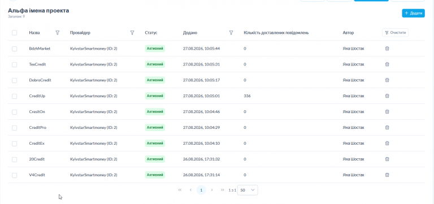Go to next page arrow

(212, 190)
